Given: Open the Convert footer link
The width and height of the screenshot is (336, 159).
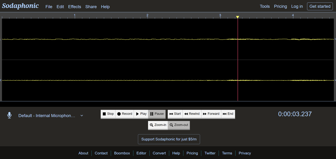Looking at the screenshot, I should tap(159, 153).
